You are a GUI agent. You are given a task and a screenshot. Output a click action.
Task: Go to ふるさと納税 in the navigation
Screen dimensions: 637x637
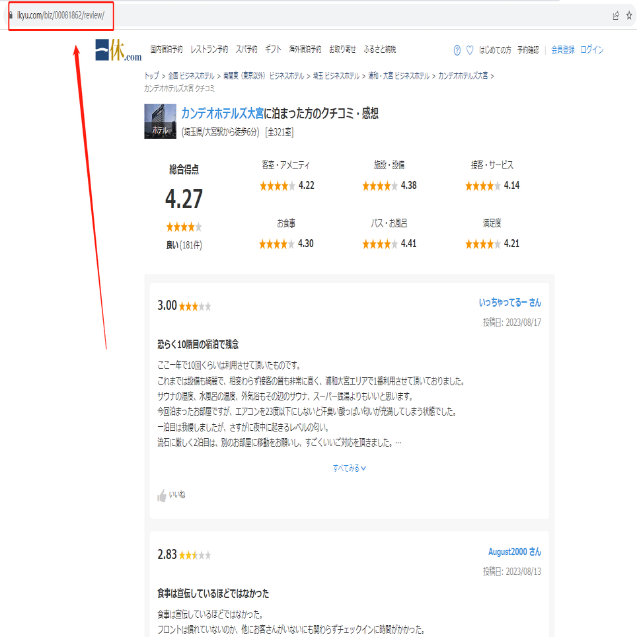click(x=380, y=49)
